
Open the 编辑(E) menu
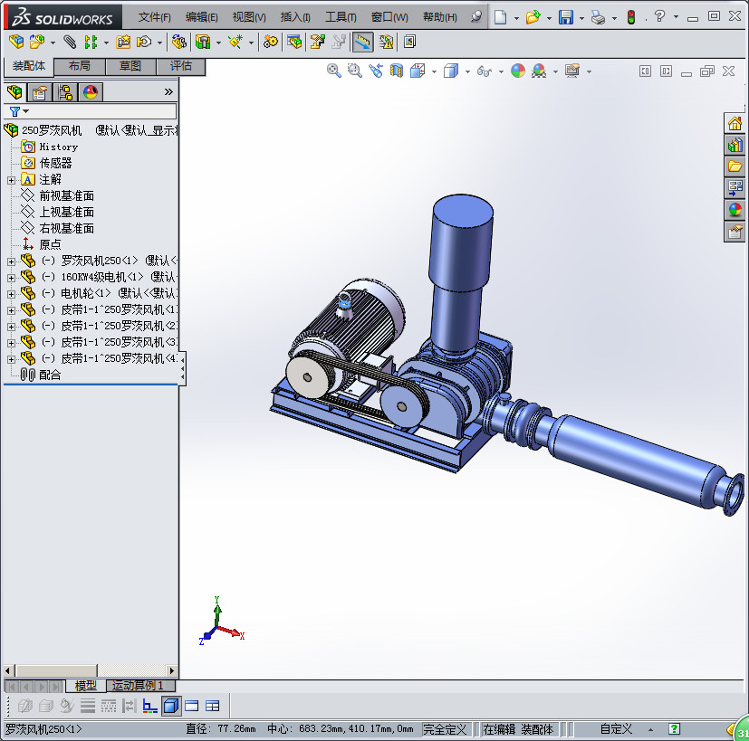pyautogui.click(x=202, y=18)
